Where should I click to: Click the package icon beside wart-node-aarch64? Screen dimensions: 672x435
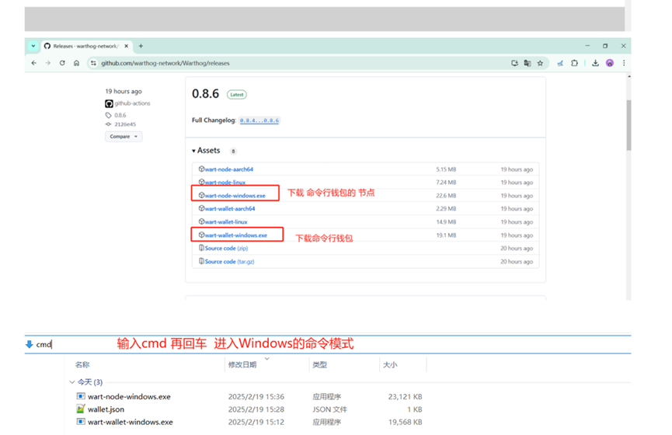tap(201, 169)
